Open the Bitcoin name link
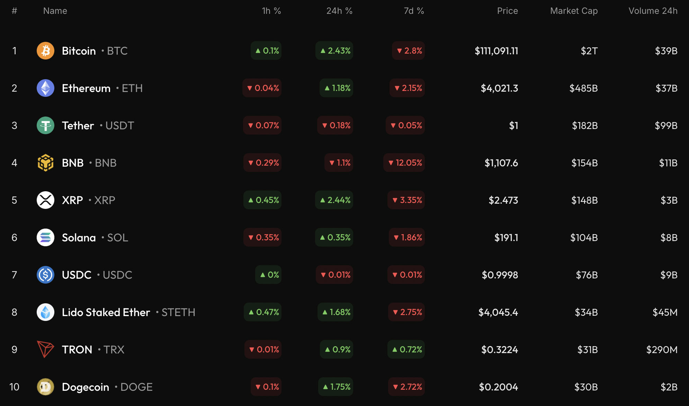The height and width of the screenshot is (406, 689). (79, 51)
